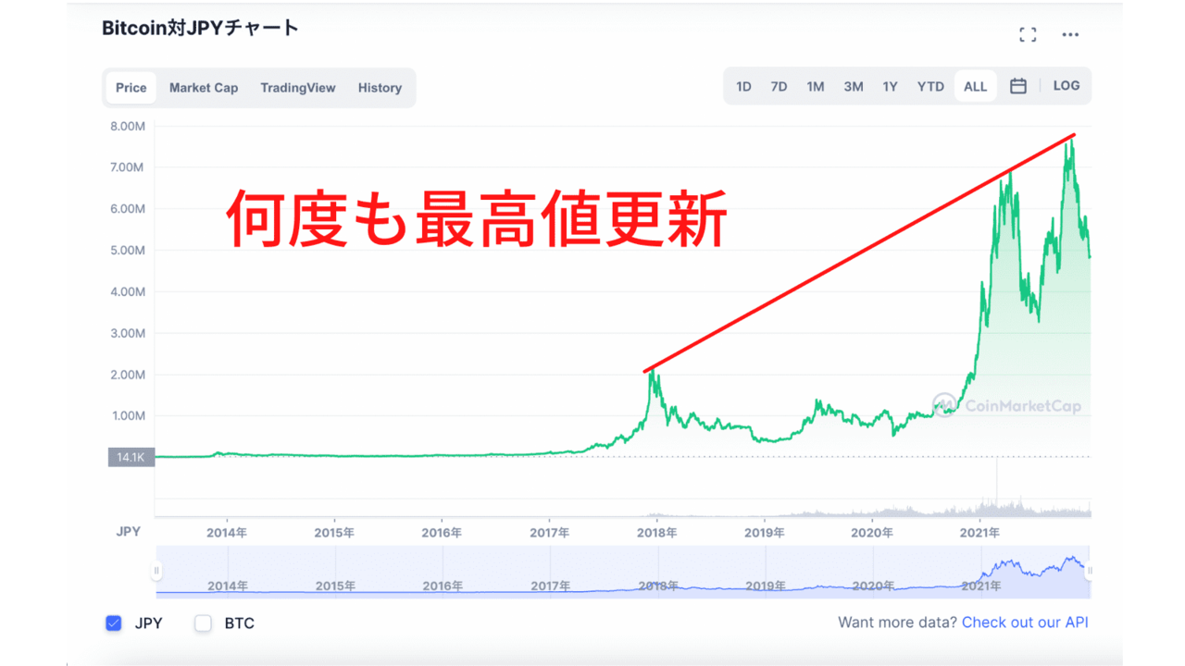Check the BTC currency checkbox

pyautogui.click(x=203, y=623)
